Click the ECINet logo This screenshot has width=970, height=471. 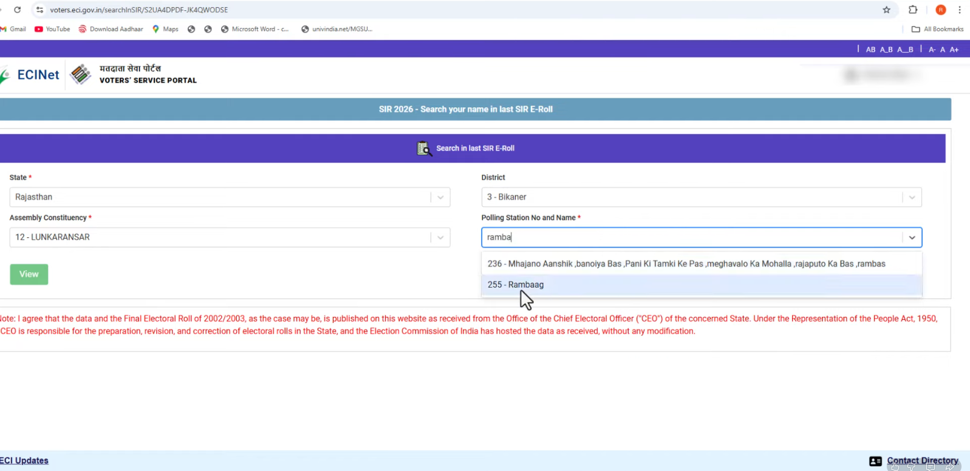click(32, 75)
